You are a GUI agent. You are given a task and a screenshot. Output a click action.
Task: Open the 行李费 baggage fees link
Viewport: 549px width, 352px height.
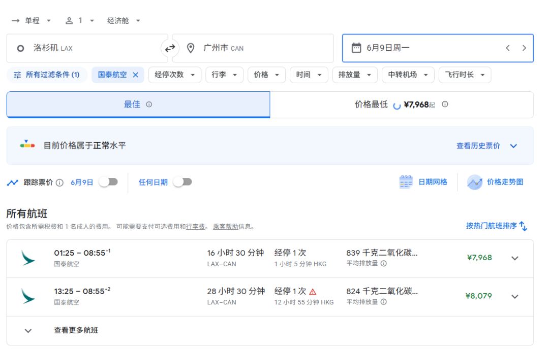[x=195, y=227]
